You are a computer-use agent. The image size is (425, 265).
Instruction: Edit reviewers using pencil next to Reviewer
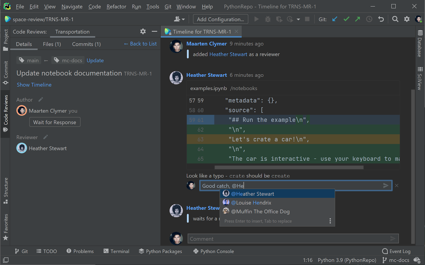click(x=46, y=137)
